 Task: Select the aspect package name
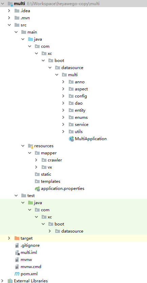click(81, 89)
